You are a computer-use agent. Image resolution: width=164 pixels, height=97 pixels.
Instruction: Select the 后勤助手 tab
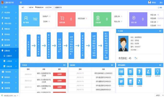tap(57, 7)
